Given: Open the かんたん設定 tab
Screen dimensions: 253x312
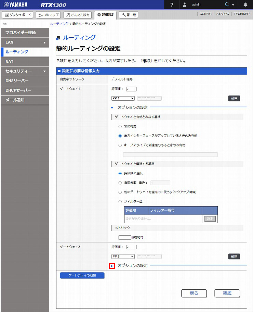Looking at the screenshot, I should tap(78, 15).
